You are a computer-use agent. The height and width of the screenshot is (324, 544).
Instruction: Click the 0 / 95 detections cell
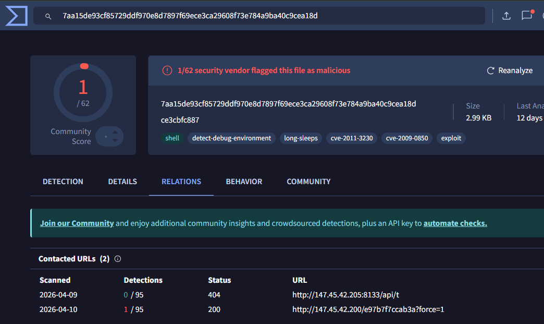[x=133, y=295]
